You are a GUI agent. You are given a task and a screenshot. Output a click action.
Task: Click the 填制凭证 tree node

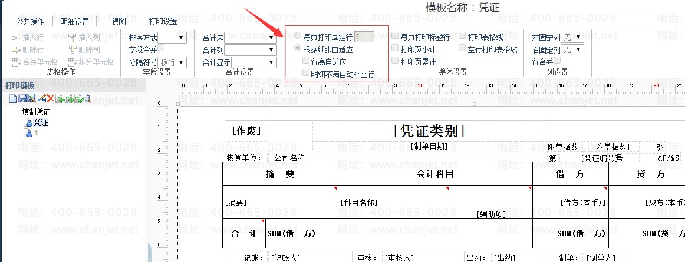[x=37, y=112]
